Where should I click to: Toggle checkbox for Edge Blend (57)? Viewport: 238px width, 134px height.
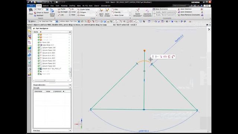click(39, 45)
